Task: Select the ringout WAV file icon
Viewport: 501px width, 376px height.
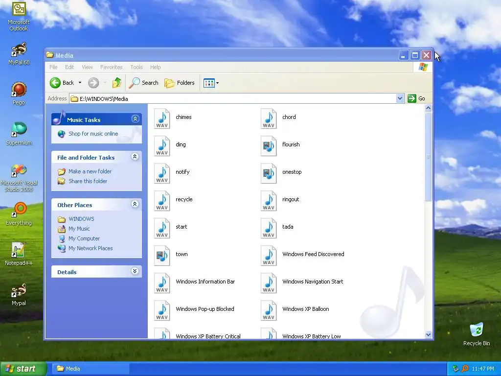Action: pyautogui.click(x=269, y=201)
